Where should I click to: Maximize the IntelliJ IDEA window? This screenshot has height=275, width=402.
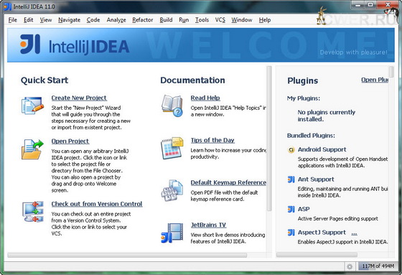(370, 4)
